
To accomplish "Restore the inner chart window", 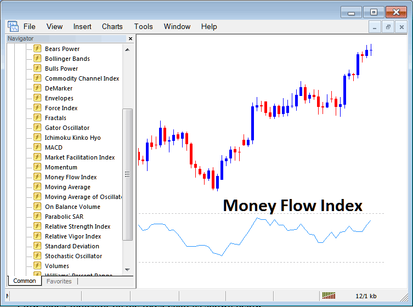I will pos(388,27).
